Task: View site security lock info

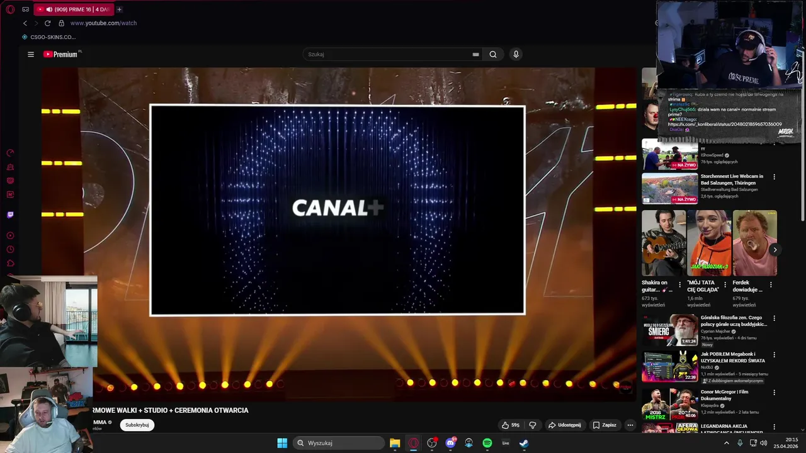Action: [x=61, y=23]
